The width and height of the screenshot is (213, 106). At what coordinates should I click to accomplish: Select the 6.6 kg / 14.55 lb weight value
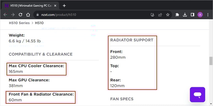point(25,41)
